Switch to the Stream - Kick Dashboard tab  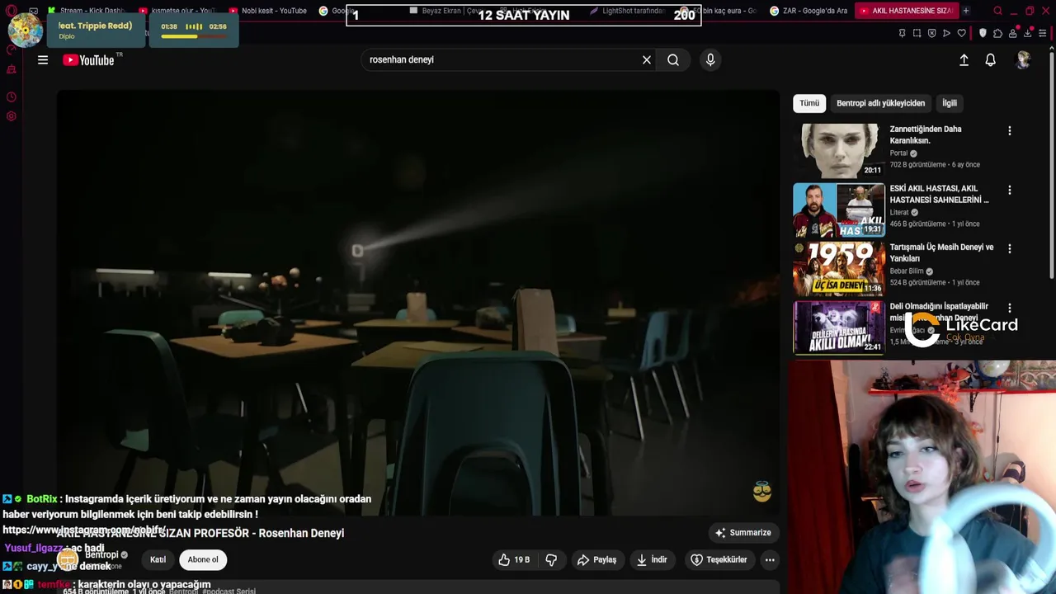[x=85, y=11]
